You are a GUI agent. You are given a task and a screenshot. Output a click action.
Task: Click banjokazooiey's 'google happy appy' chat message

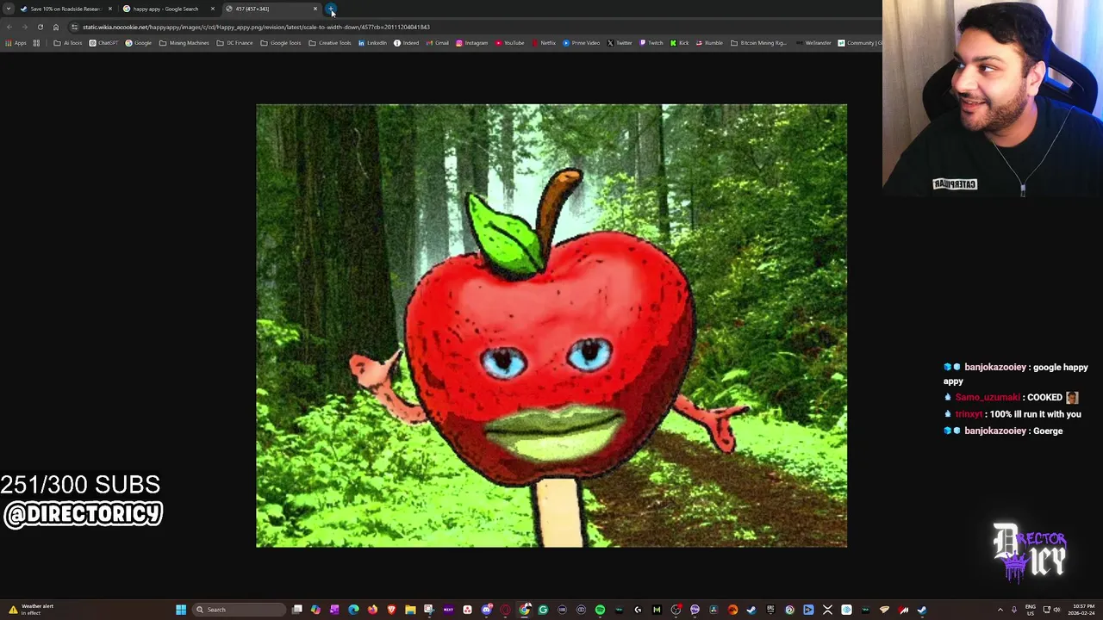[x=1016, y=374]
